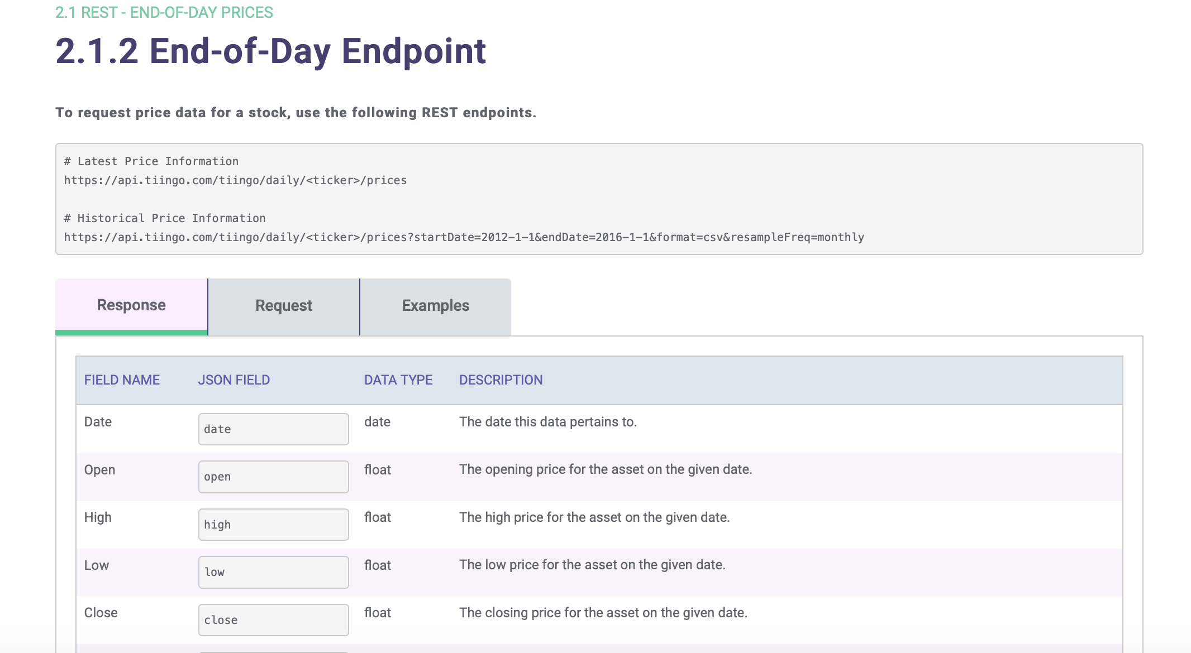Switch to the Response tab
Screen dimensions: 1191x653
point(131,305)
